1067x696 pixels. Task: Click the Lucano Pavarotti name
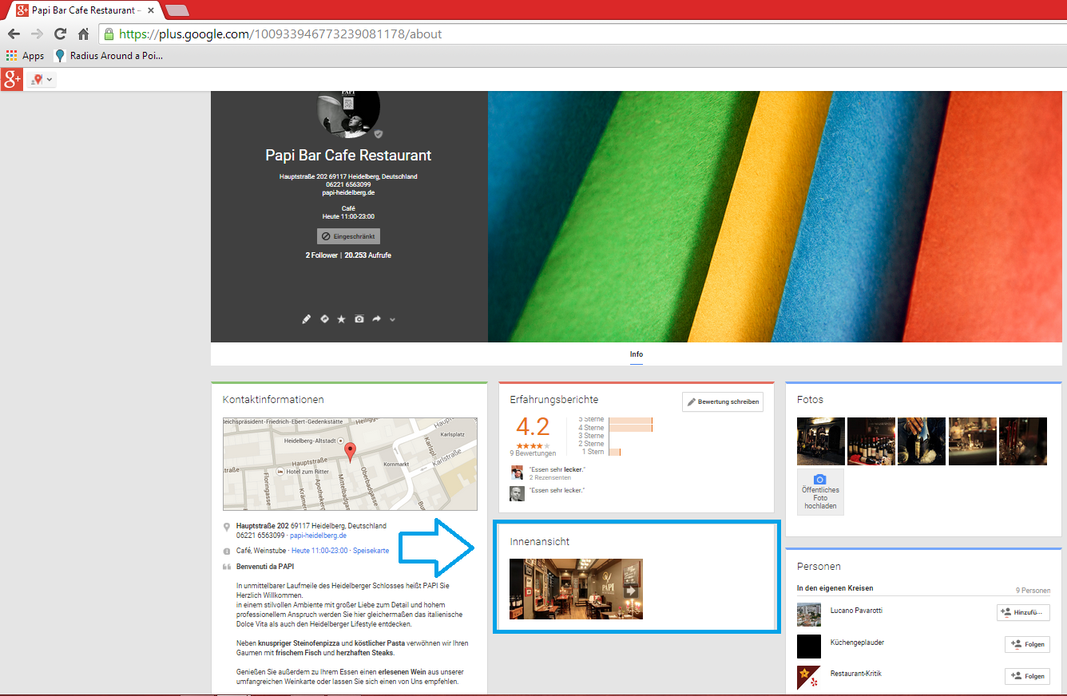click(x=856, y=611)
